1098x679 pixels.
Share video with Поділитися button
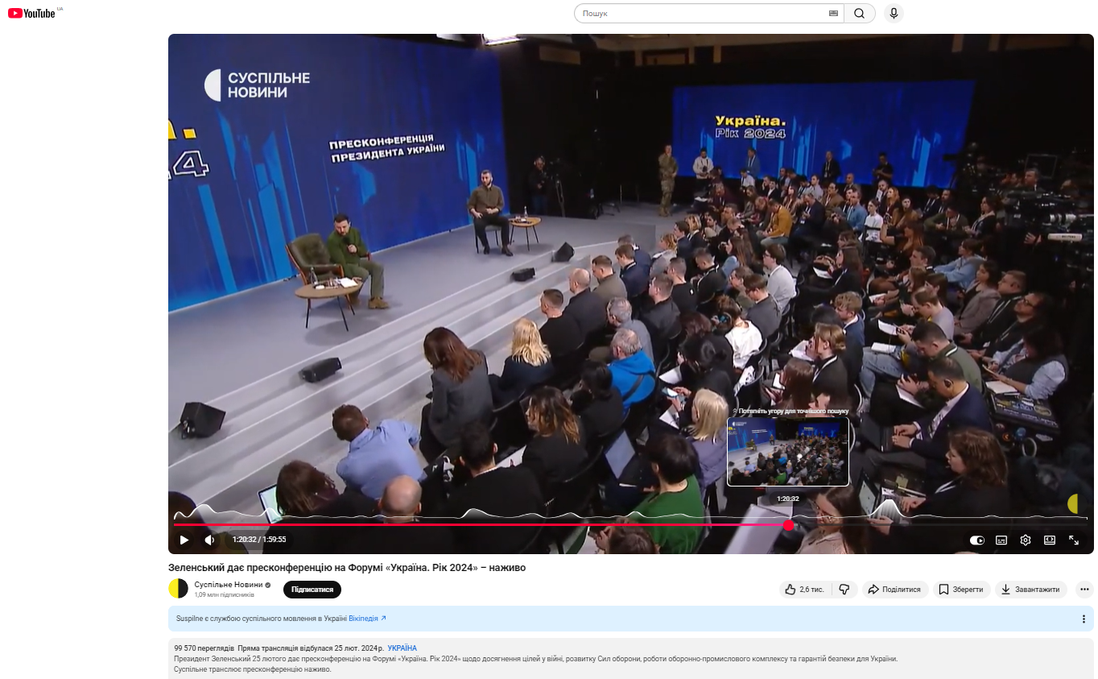[895, 590]
